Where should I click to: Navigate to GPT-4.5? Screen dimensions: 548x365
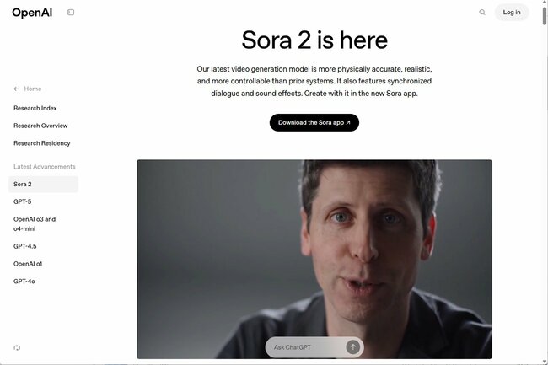click(24, 246)
